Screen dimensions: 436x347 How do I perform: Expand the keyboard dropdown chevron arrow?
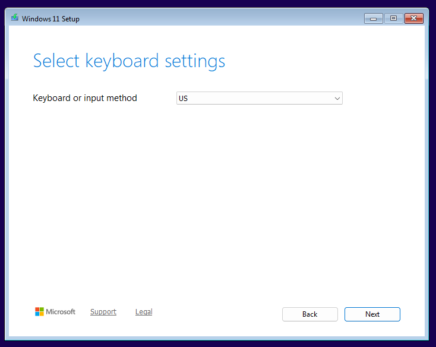coord(337,99)
